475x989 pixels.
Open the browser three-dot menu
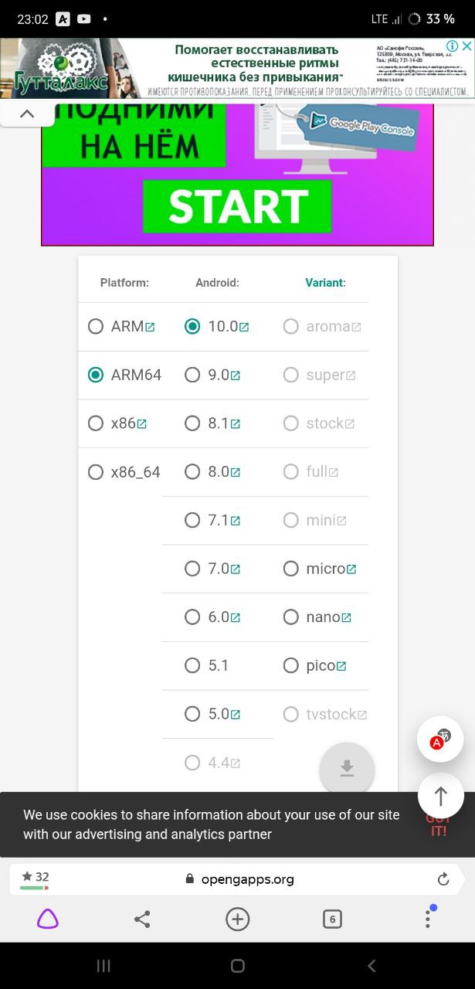(427, 918)
